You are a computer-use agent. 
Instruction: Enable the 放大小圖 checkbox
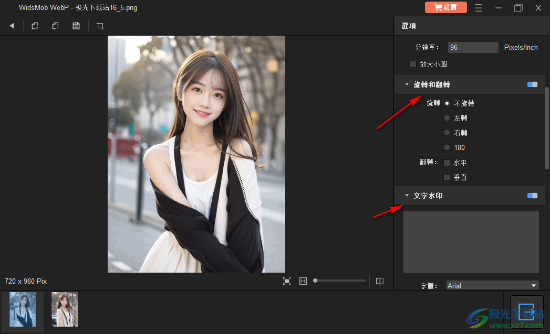pyautogui.click(x=413, y=64)
